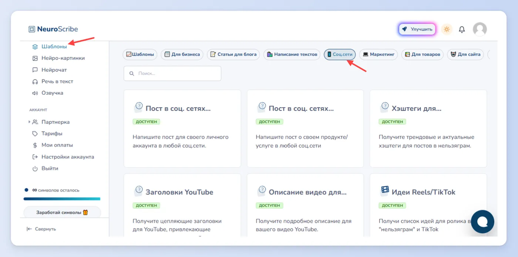The height and width of the screenshot is (257, 518).
Task: Open Нейро-картинки from the sidebar
Action: click(58, 58)
